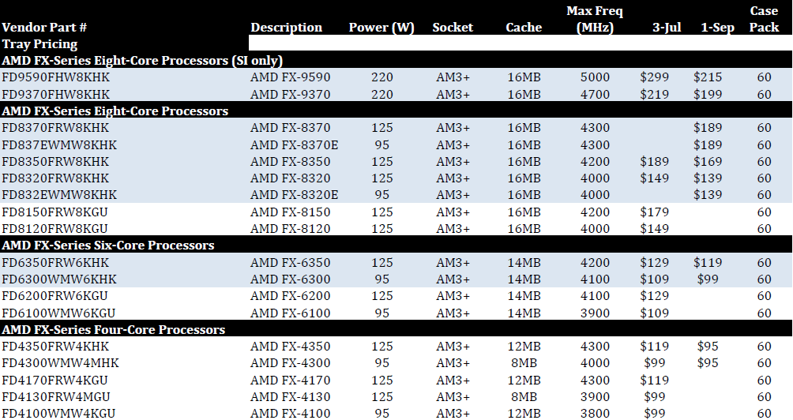The width and height of the screenshot is (793, 420).
Task: Select the part number FD832EWMW8KHK
Action: [x=59, y=195]
